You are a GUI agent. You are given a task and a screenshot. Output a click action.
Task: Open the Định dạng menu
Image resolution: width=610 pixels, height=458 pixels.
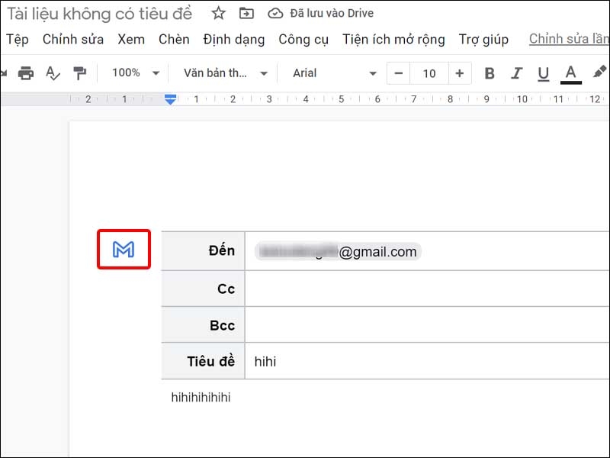click(233, 39)
